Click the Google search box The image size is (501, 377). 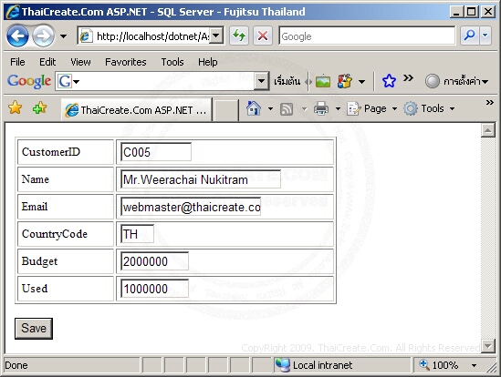(367, 36)
